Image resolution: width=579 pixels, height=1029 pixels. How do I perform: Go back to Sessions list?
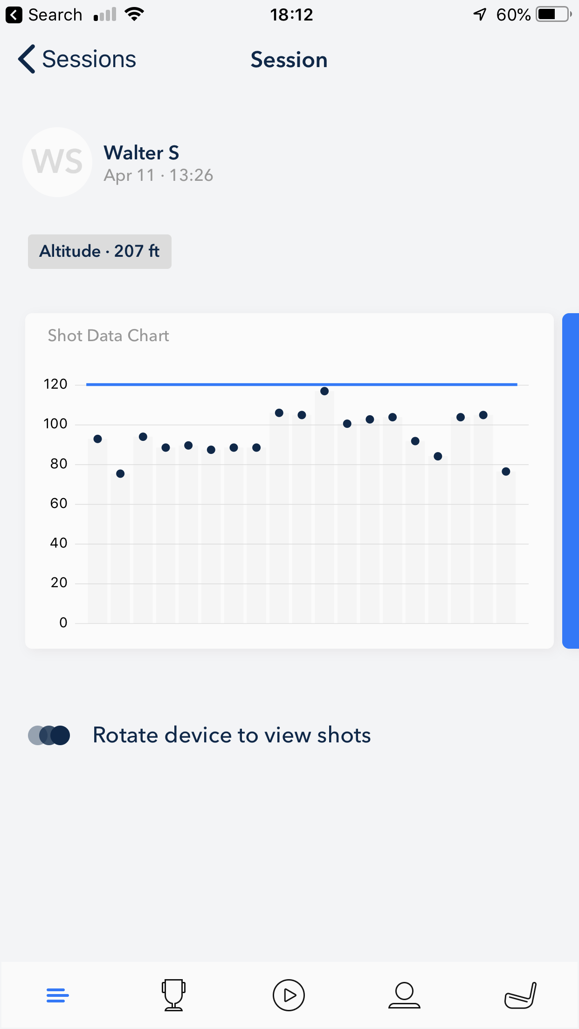(x=77, y=59)
